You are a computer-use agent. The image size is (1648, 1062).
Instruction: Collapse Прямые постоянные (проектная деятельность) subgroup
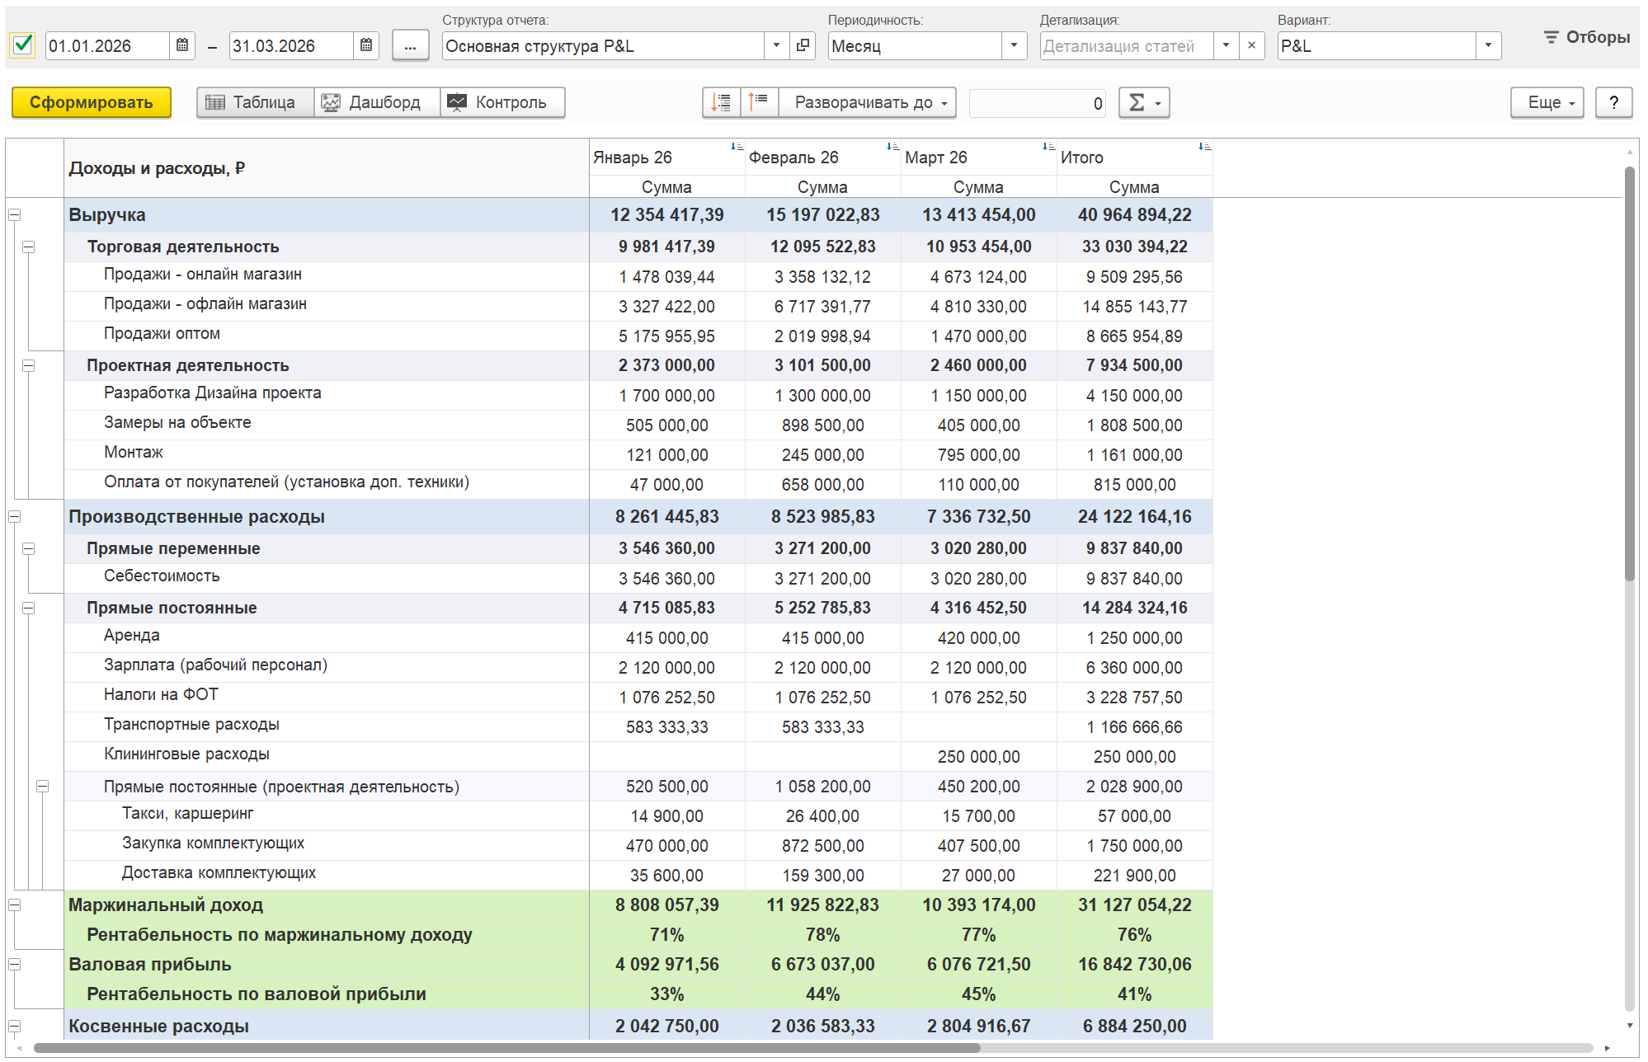[42, 786]
